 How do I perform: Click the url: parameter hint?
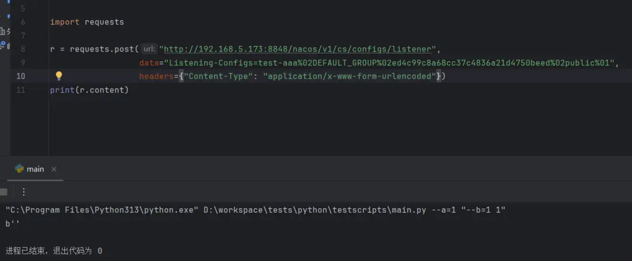tap(149, 49)
